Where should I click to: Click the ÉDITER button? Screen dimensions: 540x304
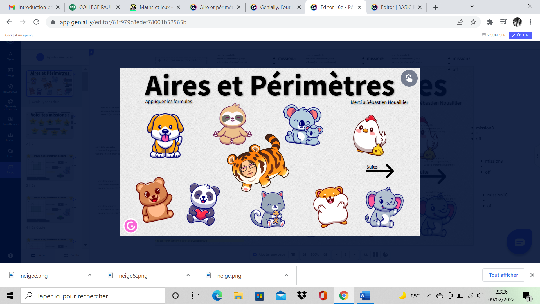pyautogui.click(x=520, y=35)
